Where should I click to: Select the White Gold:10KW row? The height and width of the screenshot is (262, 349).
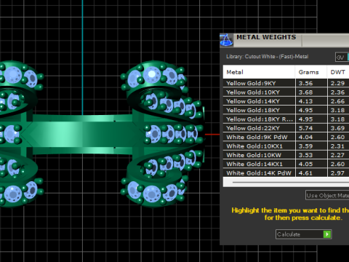click(286, 155)
